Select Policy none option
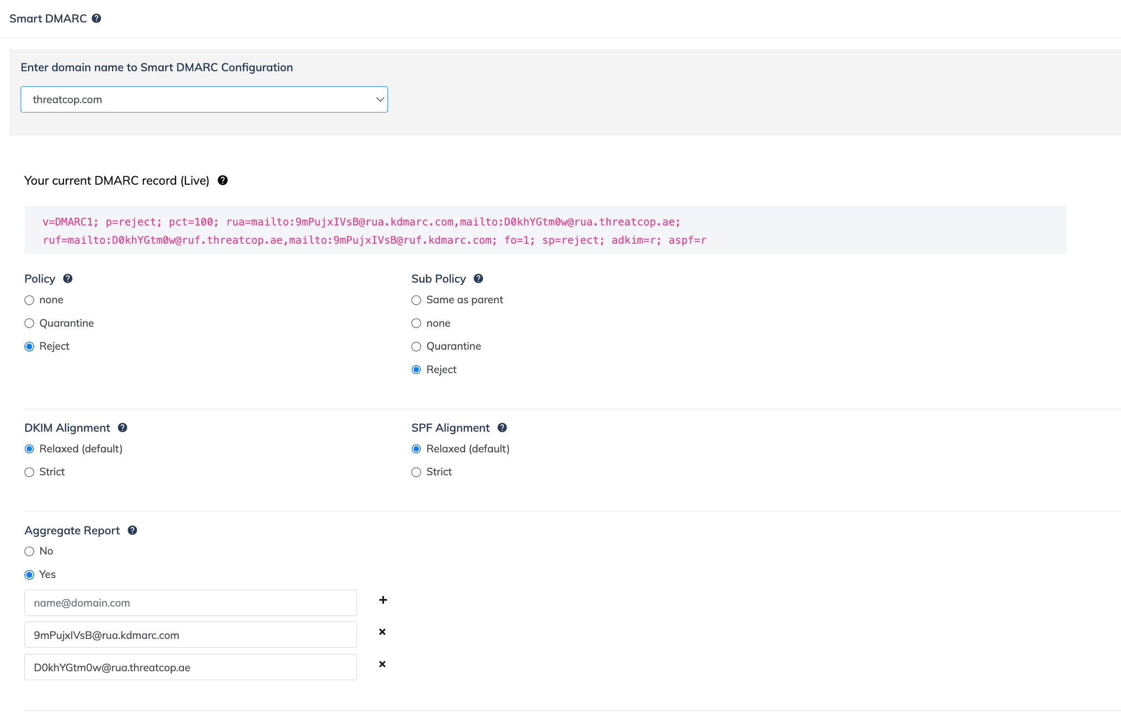 click(x=30, y=300)
